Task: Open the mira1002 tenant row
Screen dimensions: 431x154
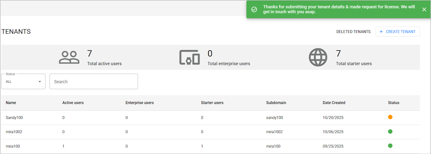Action: click(x=210, y=132)
